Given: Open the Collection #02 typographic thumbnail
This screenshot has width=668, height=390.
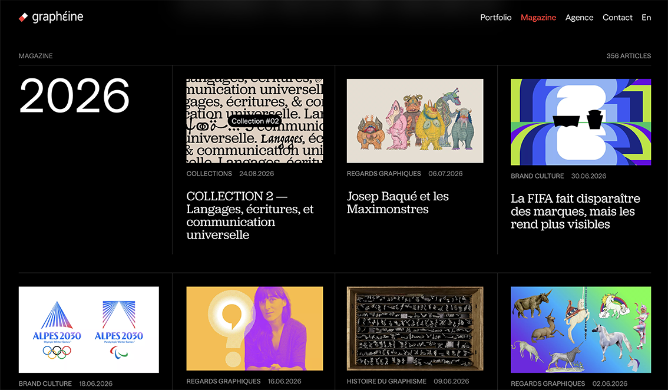Looking at the screenshot, I should click(x=254, y=121).
